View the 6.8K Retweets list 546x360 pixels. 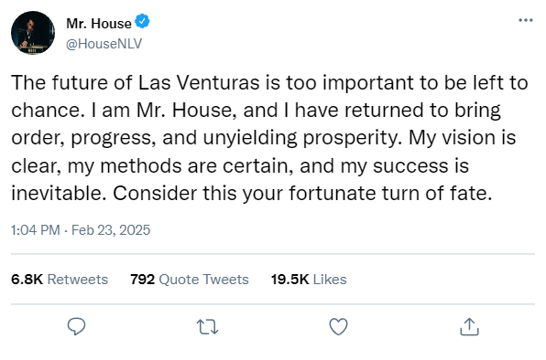[x=60, y=280]
